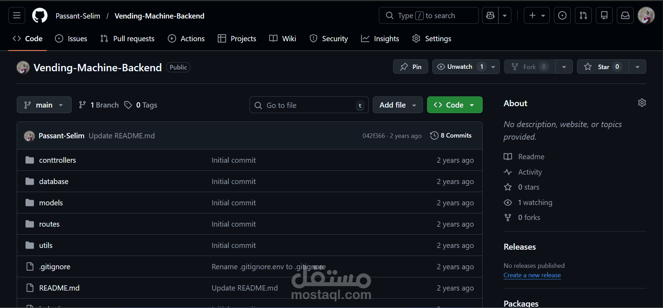Viewport: 663px width, 308px height.
Task: Click the Passant-Selim owner breadcrumb
Action: (x=78, y=16)
